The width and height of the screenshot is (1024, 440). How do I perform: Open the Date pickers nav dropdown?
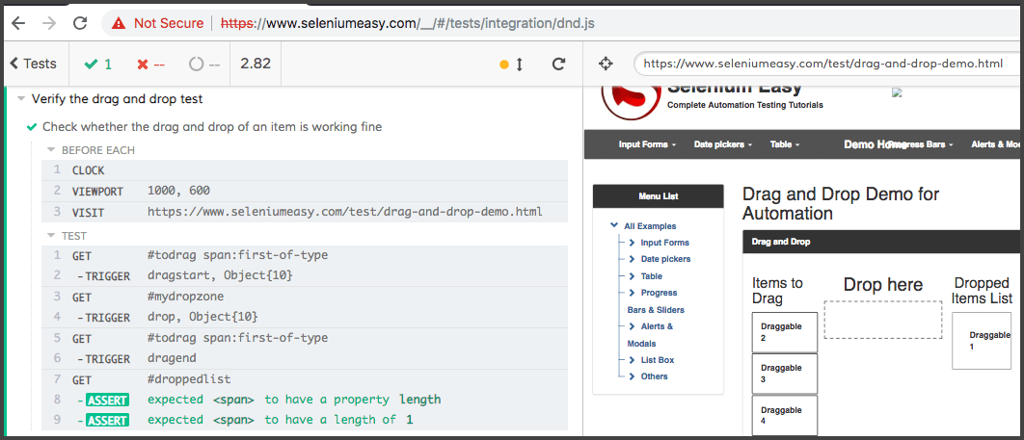click(723, 144)
